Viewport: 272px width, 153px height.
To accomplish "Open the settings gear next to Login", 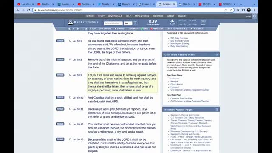I will [255, 16].
